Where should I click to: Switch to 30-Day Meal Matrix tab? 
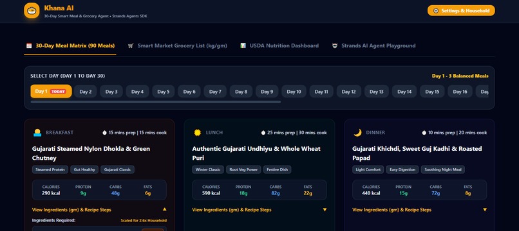[70, 46]
